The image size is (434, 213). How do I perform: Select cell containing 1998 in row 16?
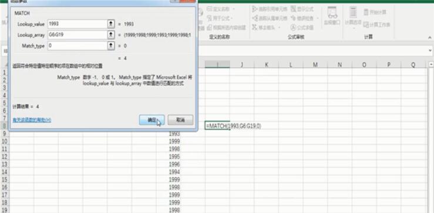click(x=169, y=187)
